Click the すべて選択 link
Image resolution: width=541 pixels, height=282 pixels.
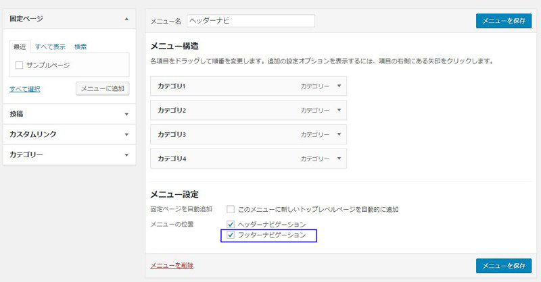[25, 89]
